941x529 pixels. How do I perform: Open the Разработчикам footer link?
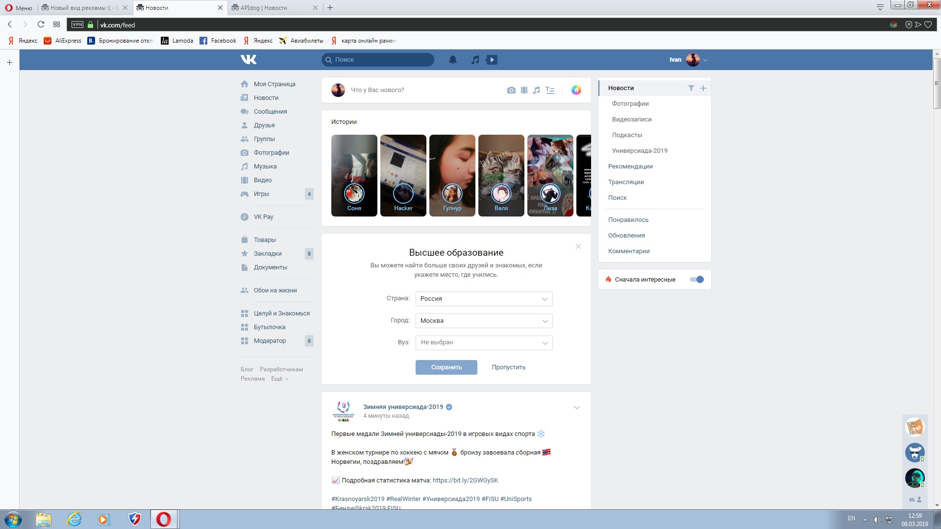(281, 369)
